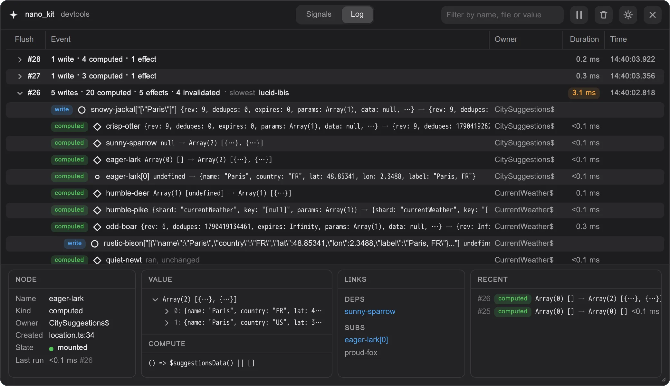Screen dimensions: 670x386
Task: Sort by the Duration column header
Action: 584,39
